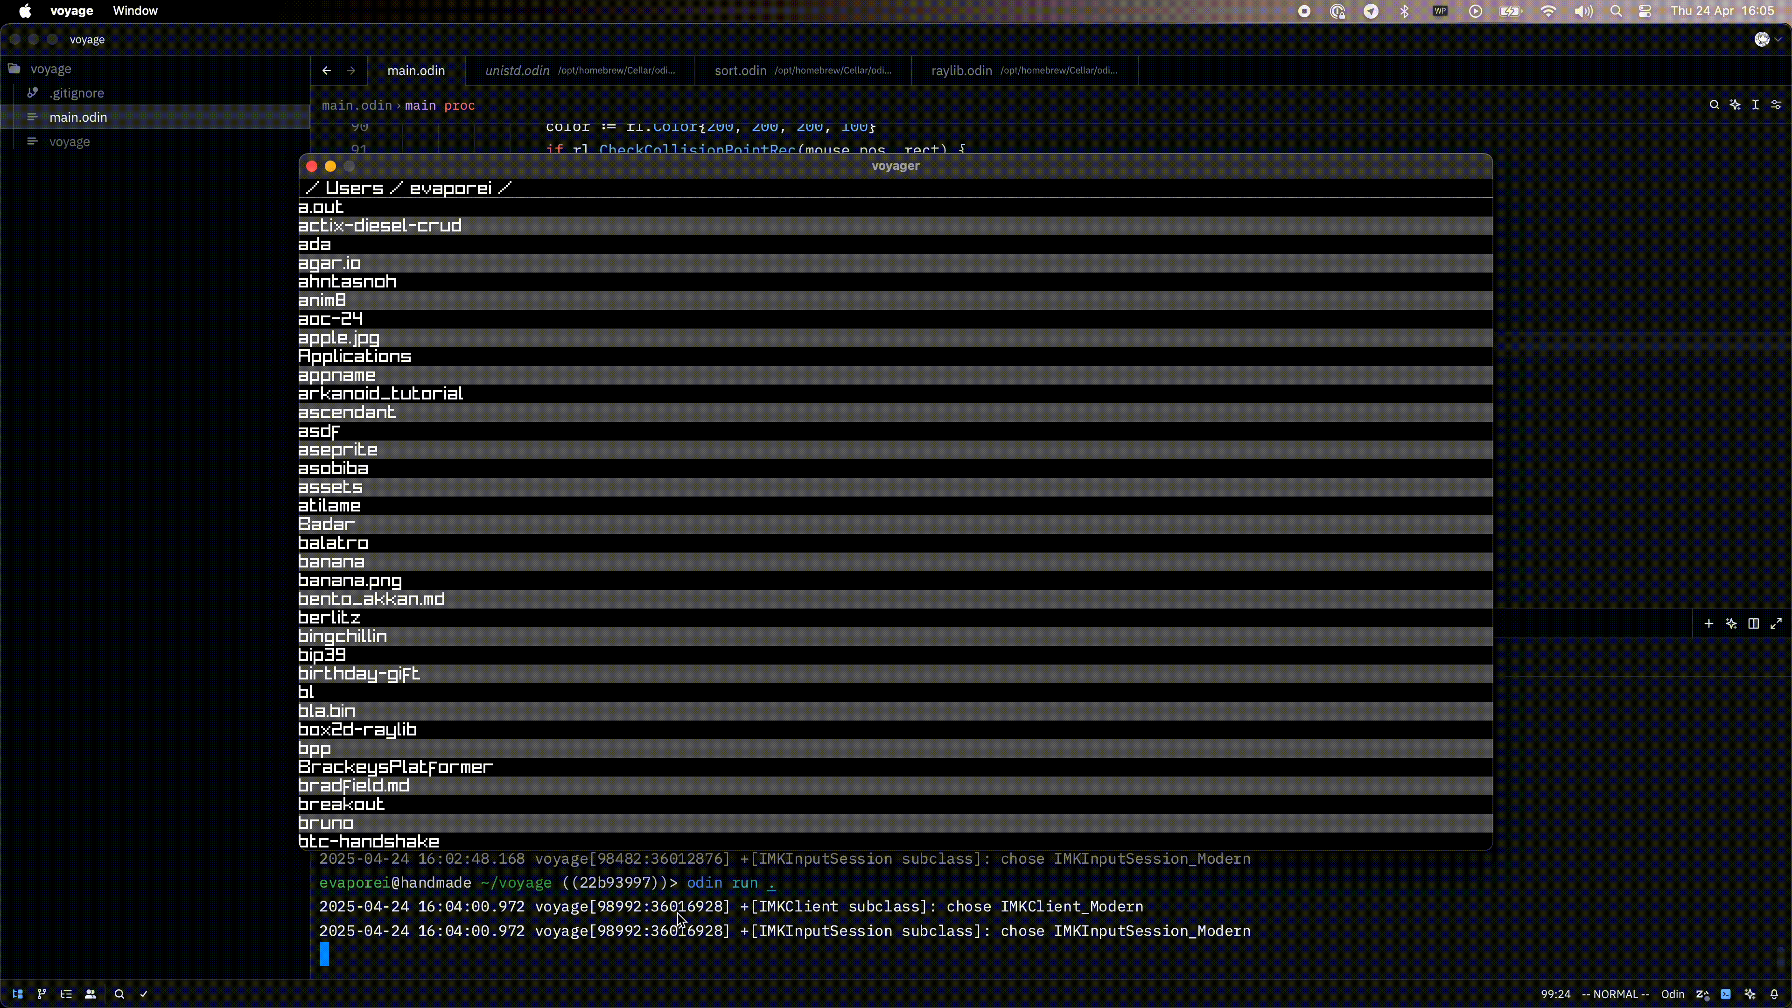Click main.odin in the breadcrumb
Image resolution: width=1792 pixels, height=1008 pixels.
point(357,105)
